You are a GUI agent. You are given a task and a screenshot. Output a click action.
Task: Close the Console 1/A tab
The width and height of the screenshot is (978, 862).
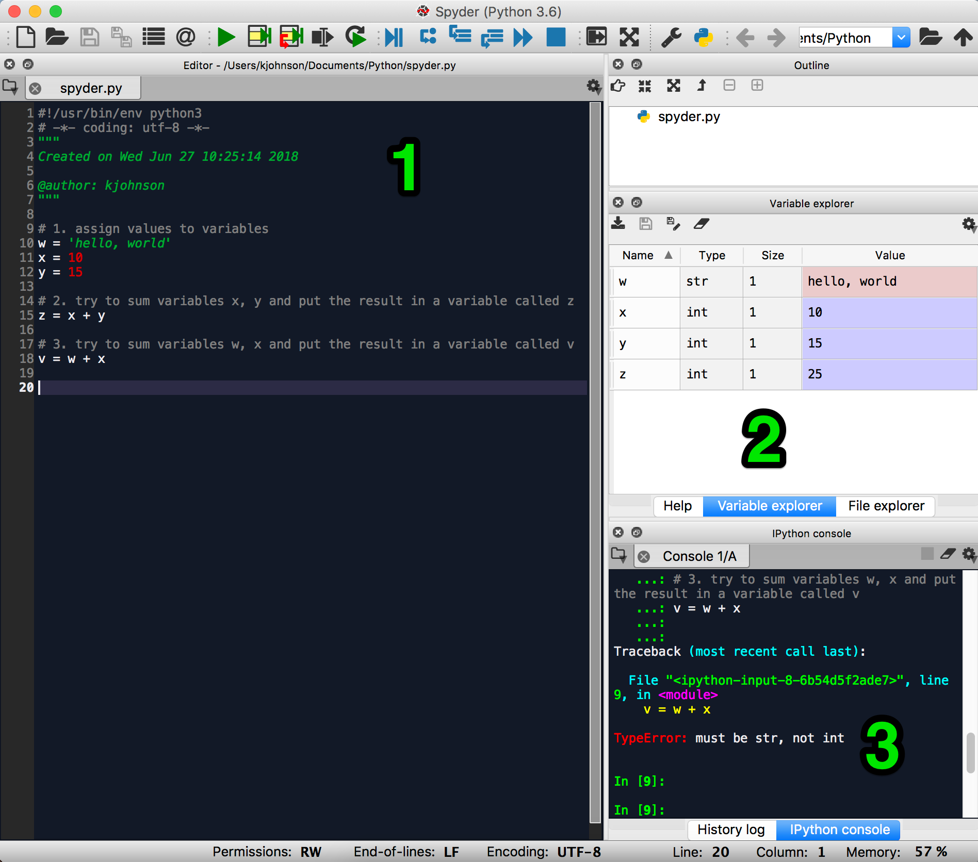click(x=644, y=557)
